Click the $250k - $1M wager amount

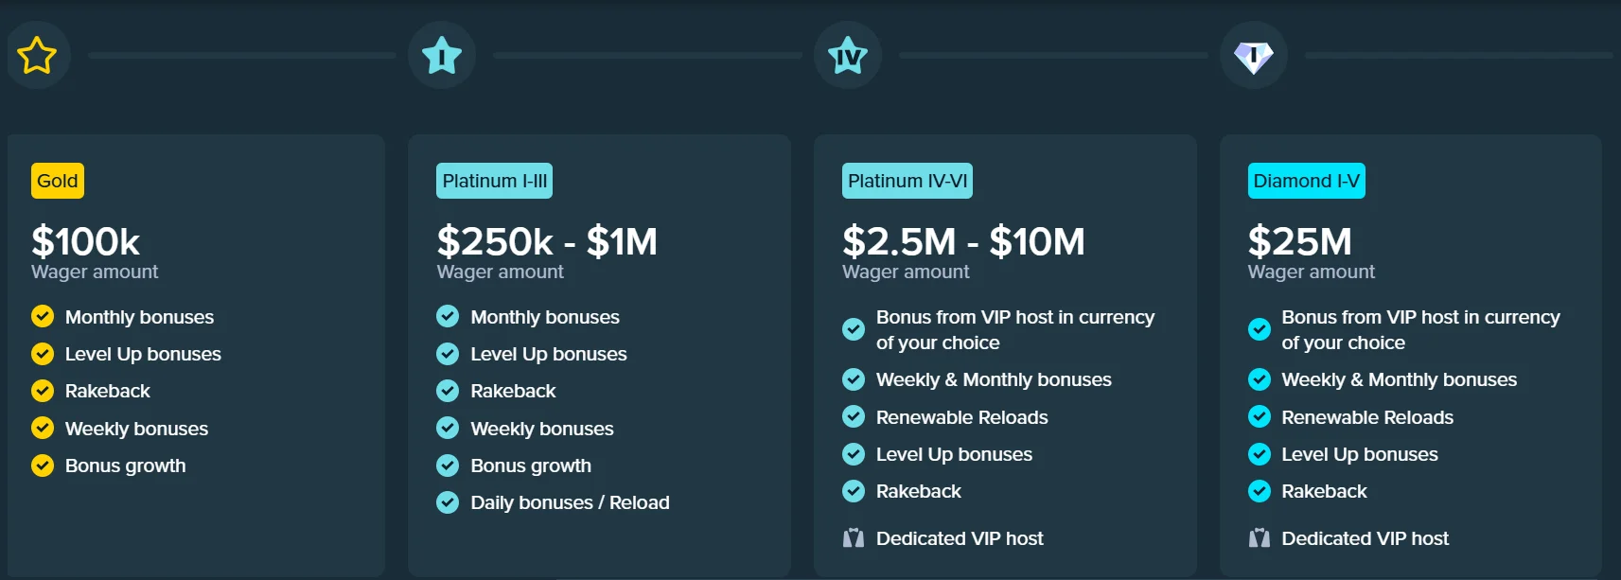point(547,242)
